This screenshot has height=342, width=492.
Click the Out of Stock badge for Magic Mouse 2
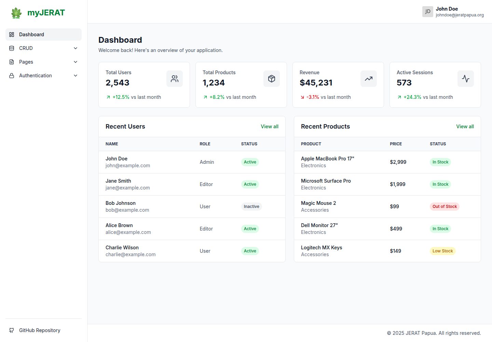tap(445, 207)
